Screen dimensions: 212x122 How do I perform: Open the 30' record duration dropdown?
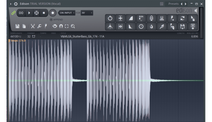pos(87,13)
